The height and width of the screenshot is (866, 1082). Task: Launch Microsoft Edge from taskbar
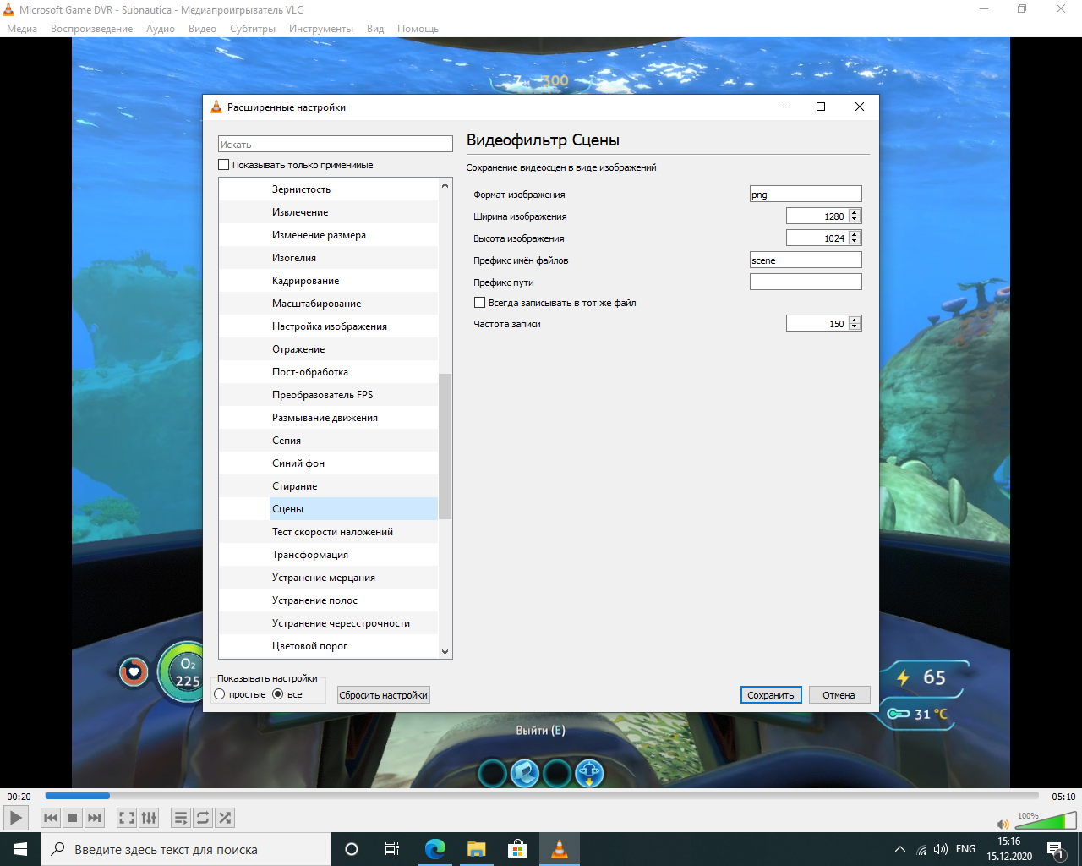(435, 849)
